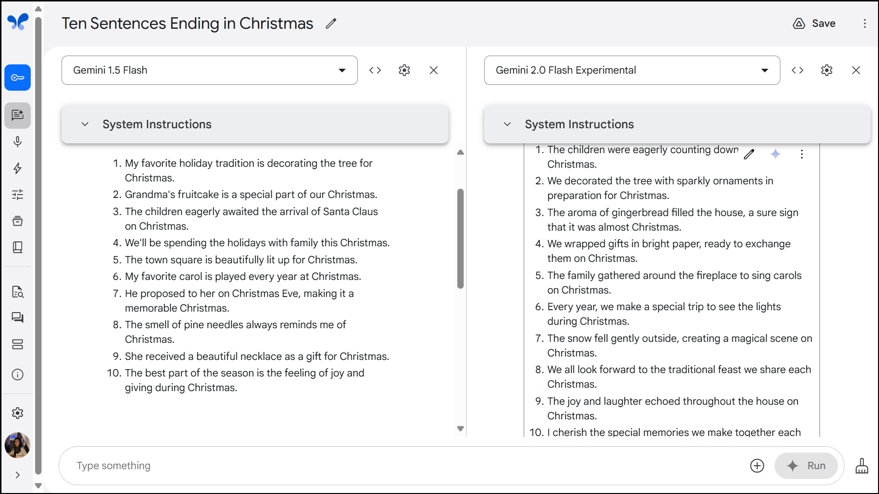The image size is (879, 494).
Task: Open the top-right more options menu
Action: pyautogui.click(x=864, y=23)
